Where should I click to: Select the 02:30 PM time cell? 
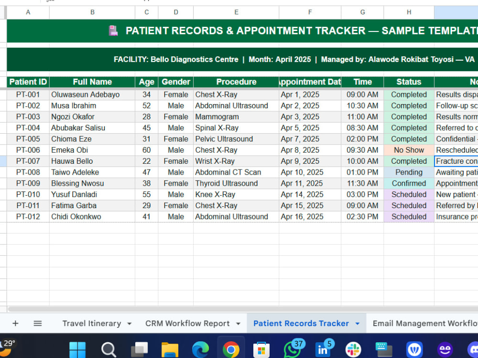[362, 217]
